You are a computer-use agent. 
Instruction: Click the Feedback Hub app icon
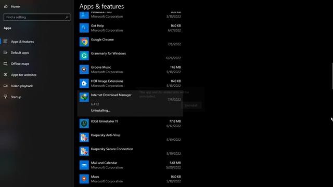pyautogui.click(x=84, y=15)
